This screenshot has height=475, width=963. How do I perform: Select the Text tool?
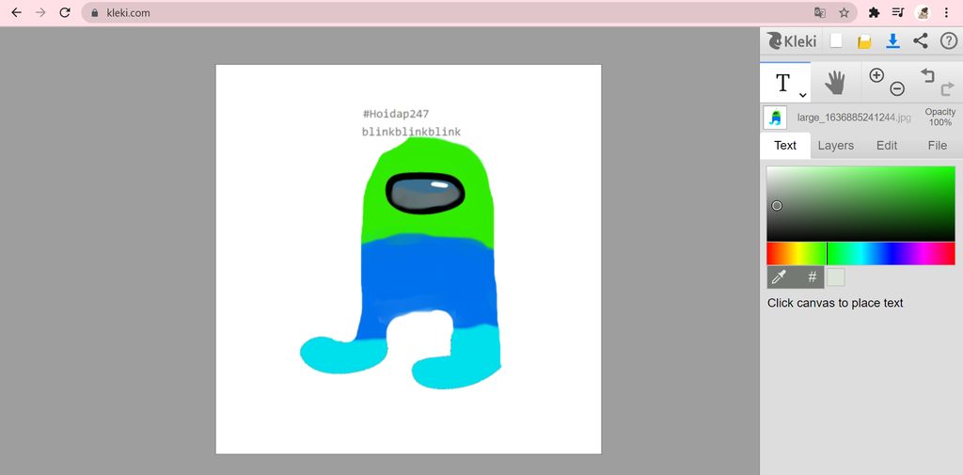(x=785, y=82)
